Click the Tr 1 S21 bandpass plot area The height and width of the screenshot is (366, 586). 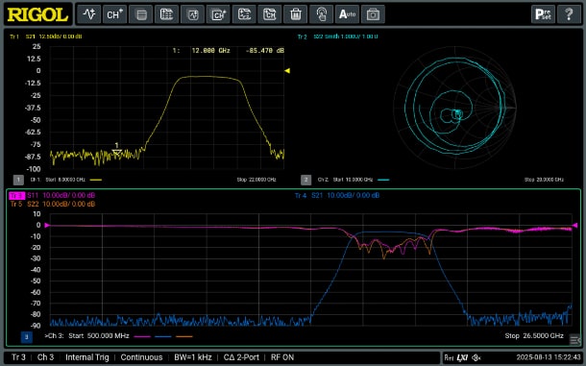pos(167,108)
